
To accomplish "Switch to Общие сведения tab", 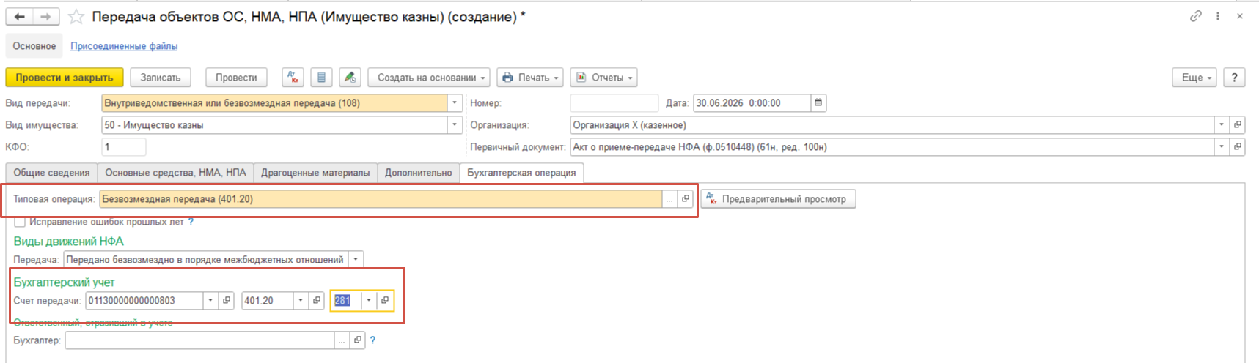I will pyautogui.click(x=51, y=173).
